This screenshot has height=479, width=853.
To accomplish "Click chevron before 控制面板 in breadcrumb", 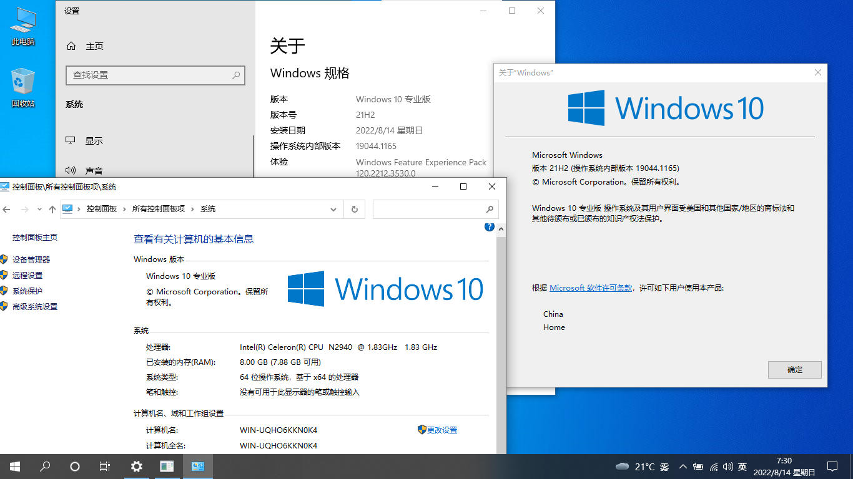I will [x=79, y=209].
